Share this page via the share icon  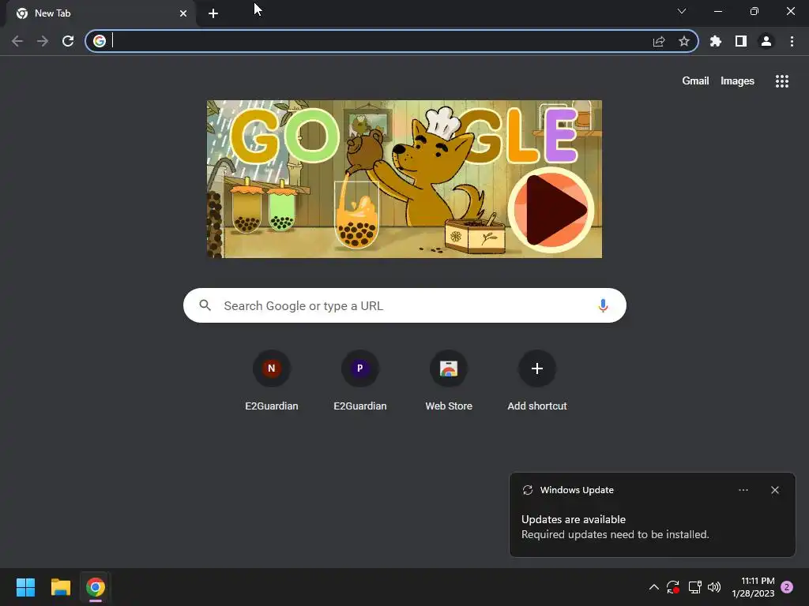click(659, 41)
